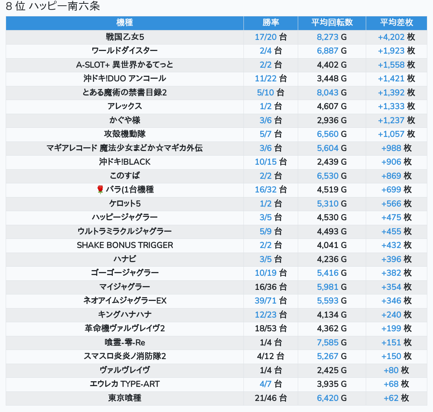Image resolution: width=433 pixels, height=412 pixels.
Task: Click +432 difference value
Action: (391, 245)
